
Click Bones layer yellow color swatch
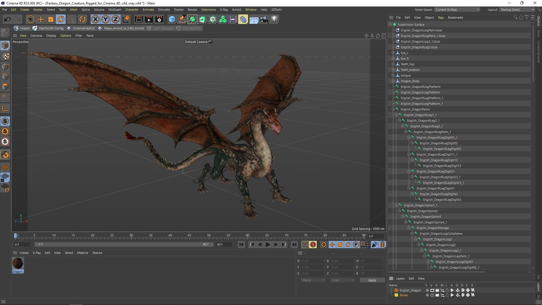pos(396,295)
